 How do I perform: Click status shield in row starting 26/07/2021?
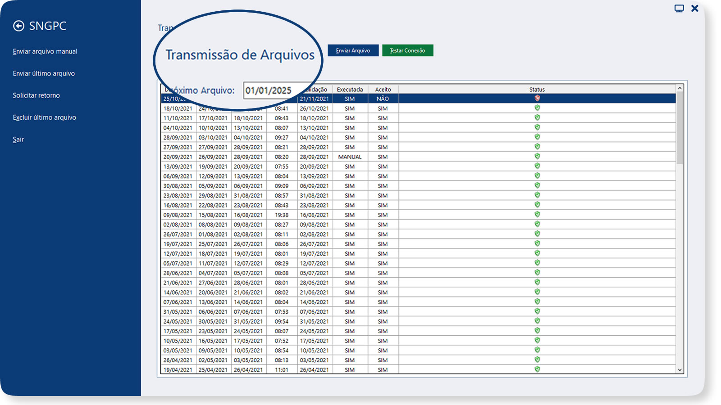coord(537,234)
